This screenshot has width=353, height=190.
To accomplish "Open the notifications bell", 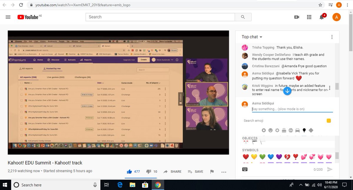I will [322, 17].
